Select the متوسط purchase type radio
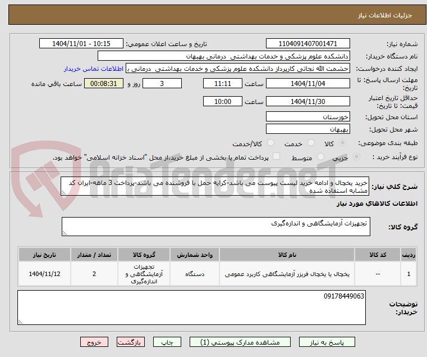 click(321, 157)
